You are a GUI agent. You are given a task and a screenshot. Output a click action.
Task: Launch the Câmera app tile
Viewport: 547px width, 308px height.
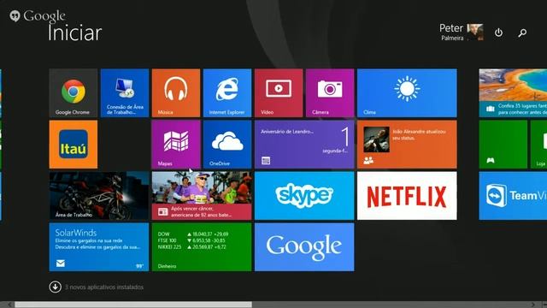[330, 93]
